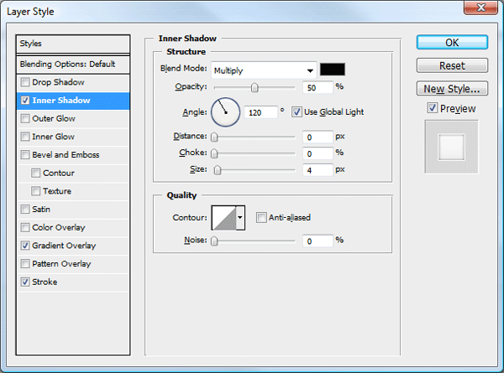This screenshot has width=504, height=373.
Task: Click the Size value field showing 4
Action: tap(318, 170)
